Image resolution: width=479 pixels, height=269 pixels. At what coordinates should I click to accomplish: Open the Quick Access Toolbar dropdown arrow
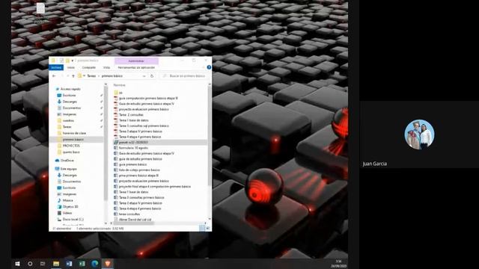[73, 61]
